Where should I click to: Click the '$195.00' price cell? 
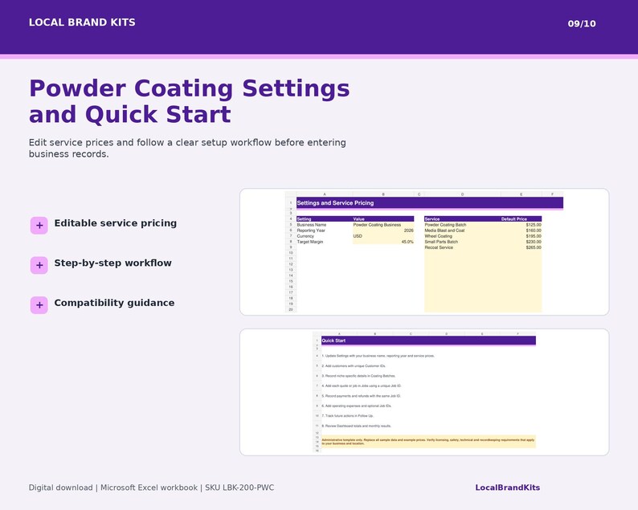pyautogui.click(x=521, y=236)
